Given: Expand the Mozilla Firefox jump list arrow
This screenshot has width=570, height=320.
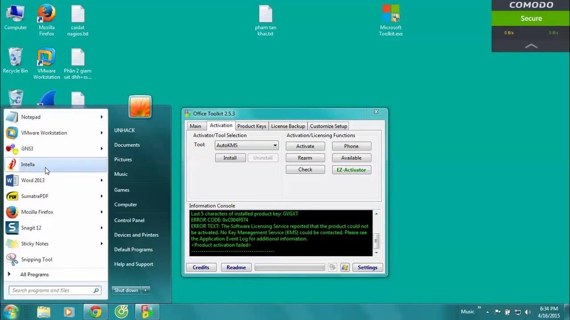Looking at the screenshot, I should point(102,212).
